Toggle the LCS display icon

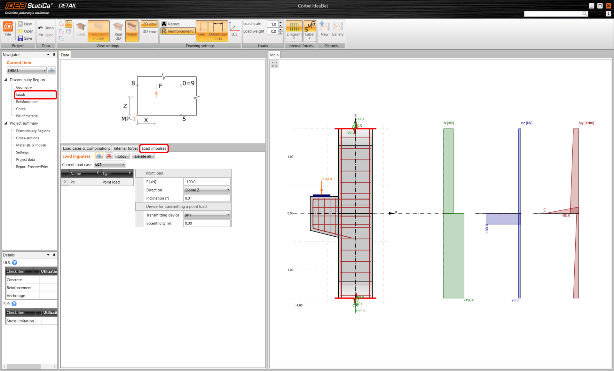[234, 29]
